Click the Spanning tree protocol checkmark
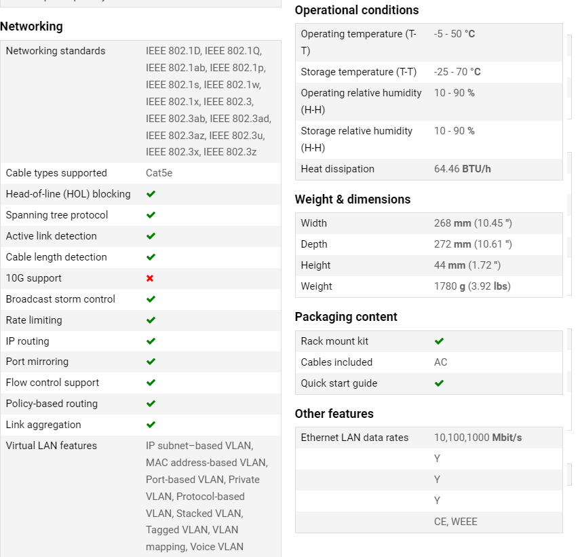The width and height of the screenshot is (582, 557). tap(151, 215)
